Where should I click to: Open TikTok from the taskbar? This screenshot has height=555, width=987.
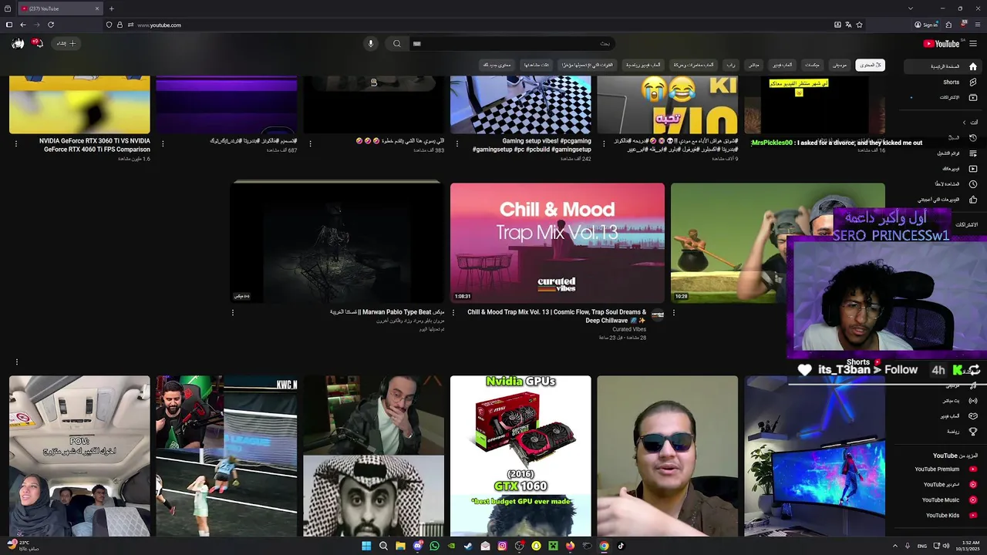coord(621,546)
